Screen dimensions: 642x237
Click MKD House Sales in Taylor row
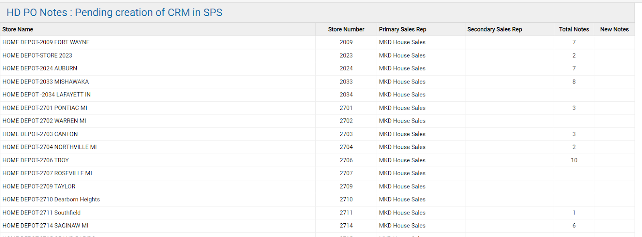[402, 186]
